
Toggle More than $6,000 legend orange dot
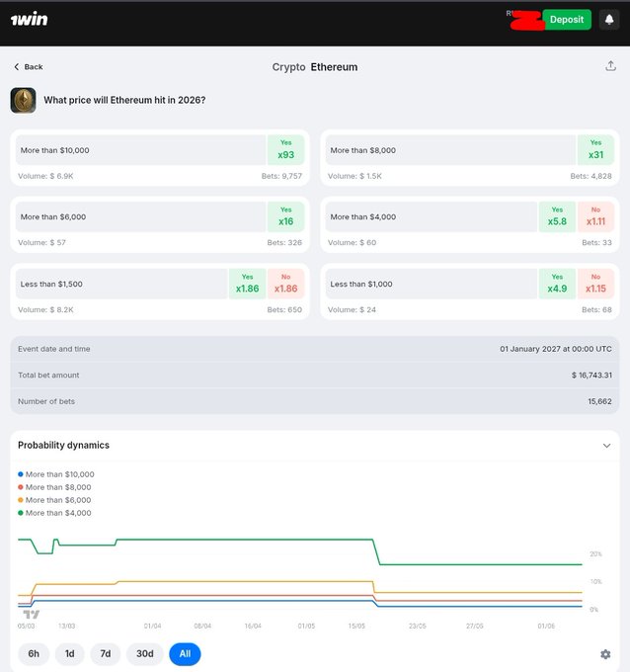point(20,500)
